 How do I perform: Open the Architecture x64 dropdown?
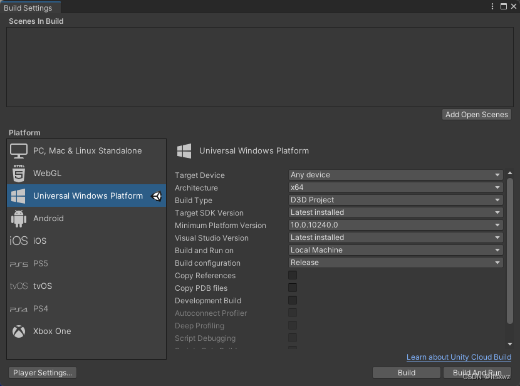click(x=395, y=187)
